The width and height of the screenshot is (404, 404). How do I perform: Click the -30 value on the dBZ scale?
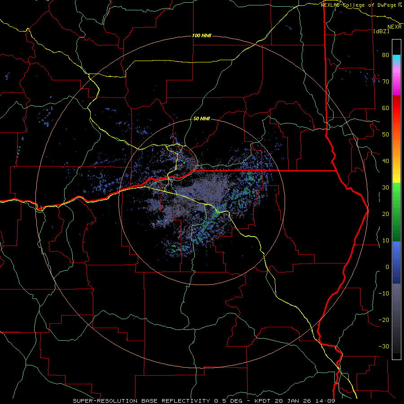384,346
